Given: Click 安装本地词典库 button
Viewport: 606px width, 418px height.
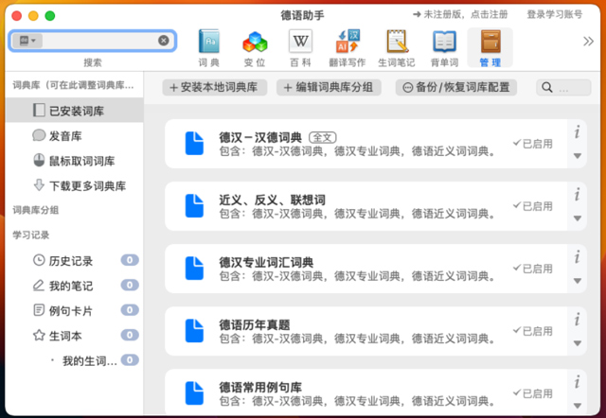Looking at the screenshot, I should click(x=215, y=87).
